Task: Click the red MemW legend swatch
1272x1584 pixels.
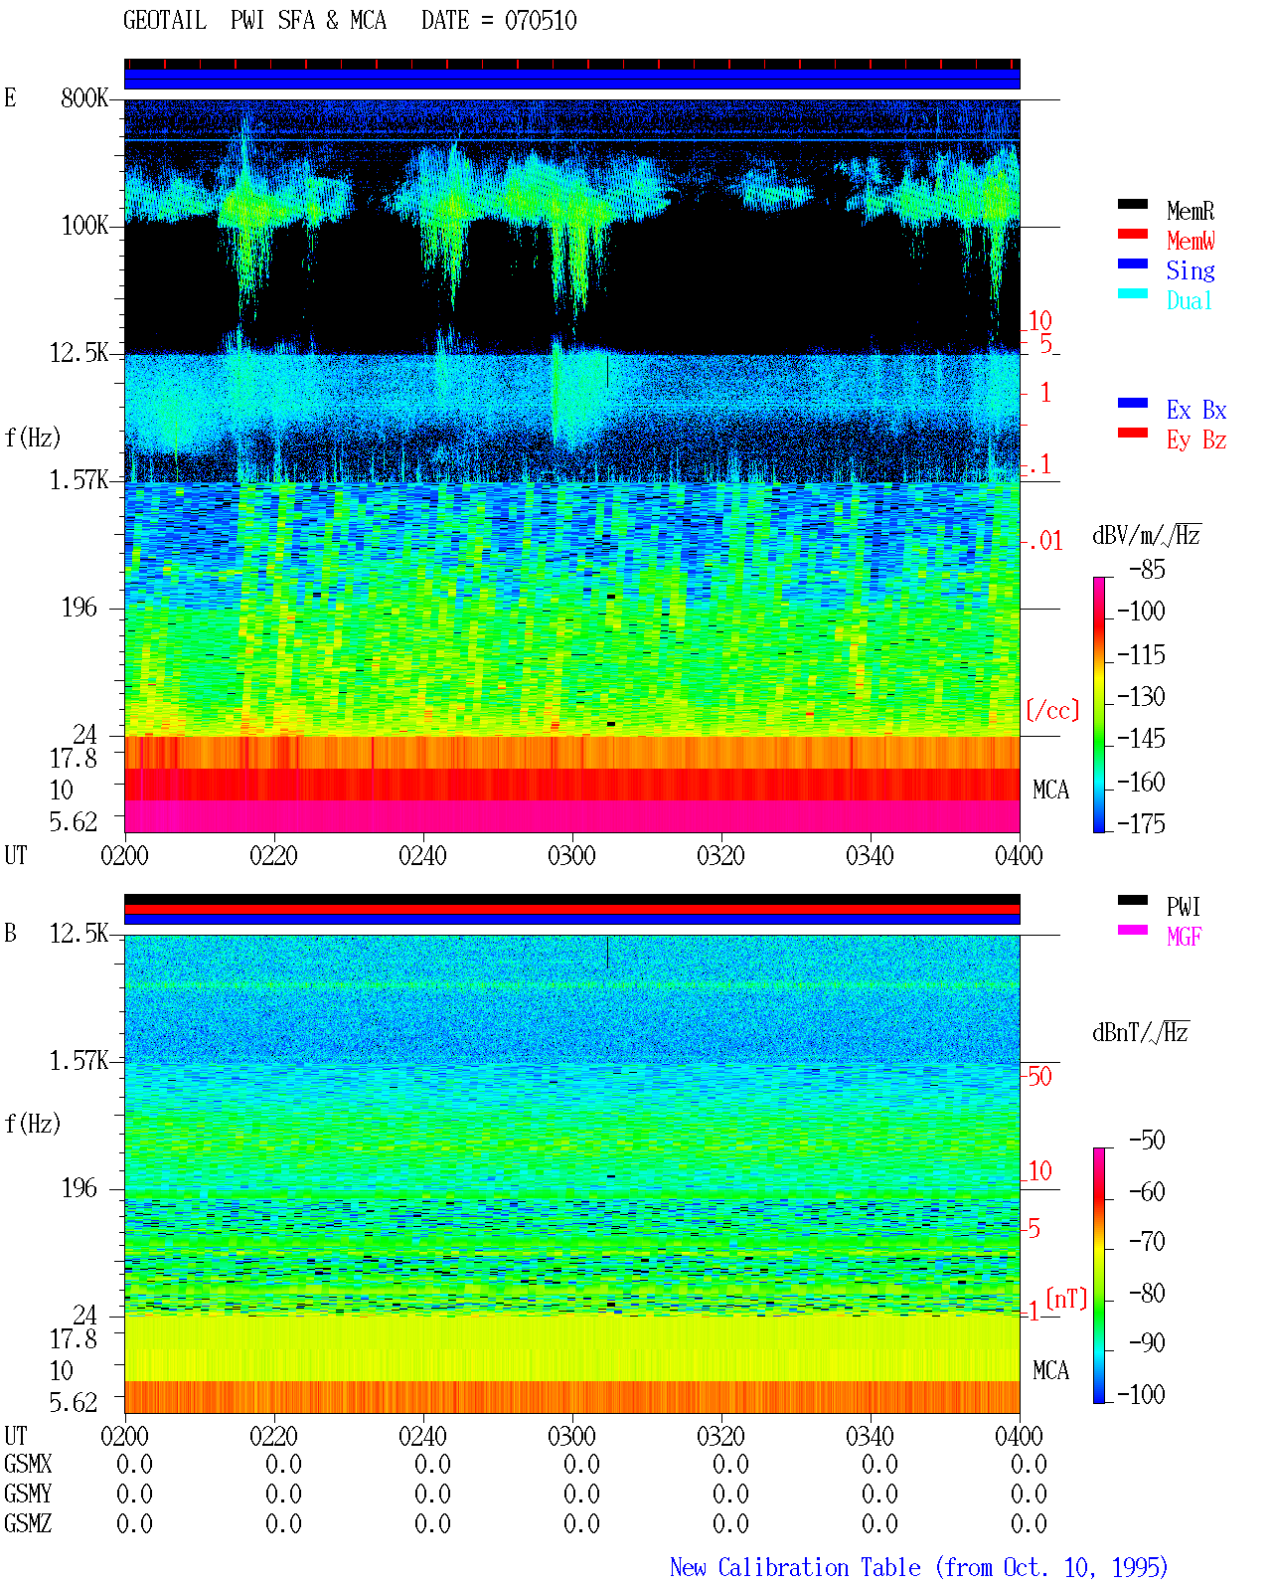Action: [x=1133, y=235]
